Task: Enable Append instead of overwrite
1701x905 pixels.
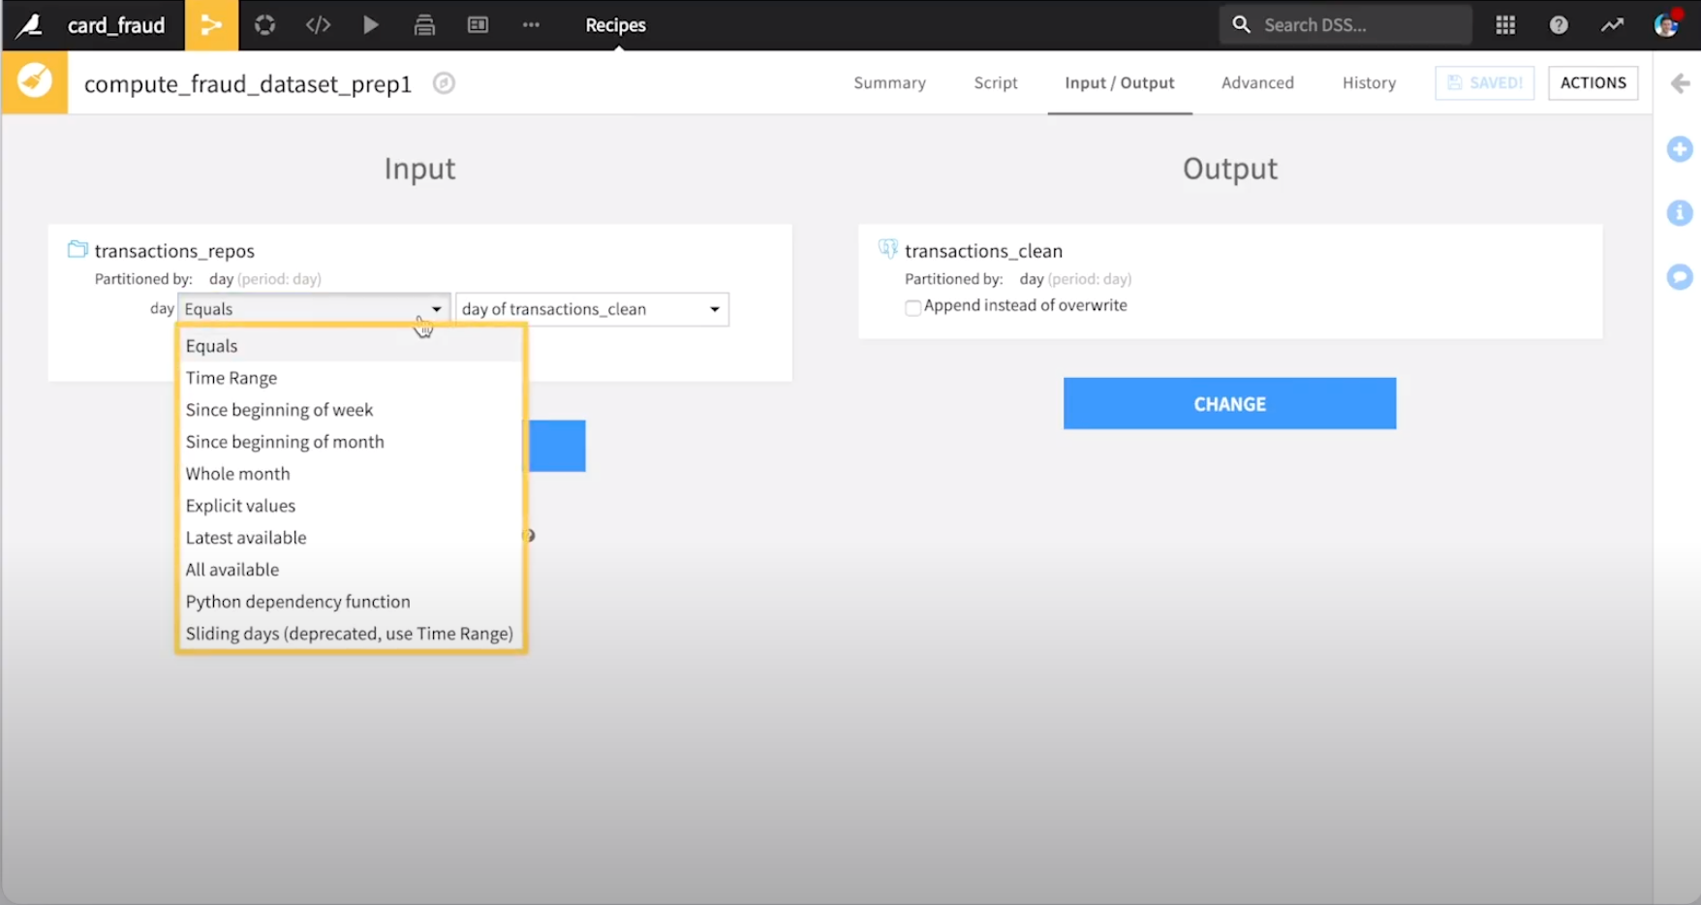Action: [x=912, y=306]
